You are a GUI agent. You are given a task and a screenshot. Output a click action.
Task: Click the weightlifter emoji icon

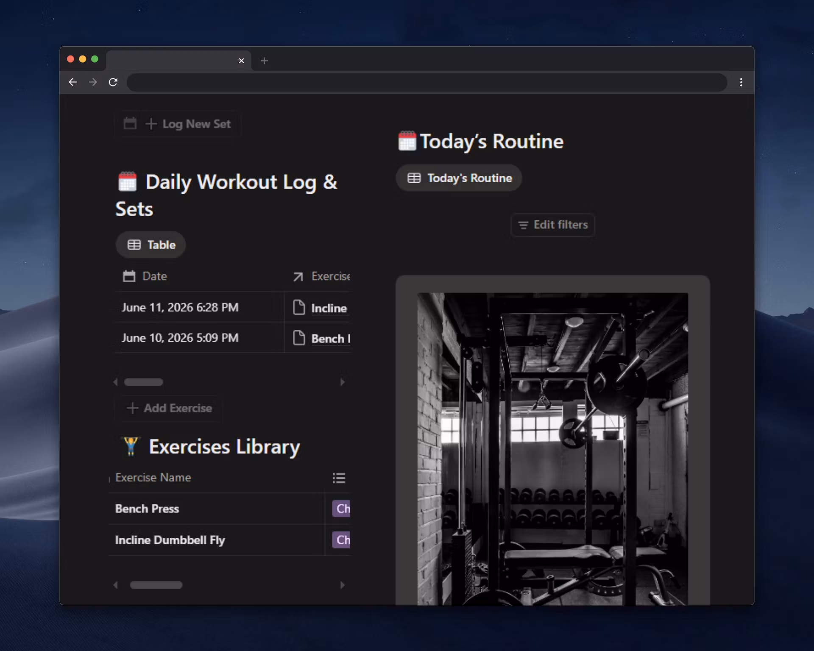(131, 446)
